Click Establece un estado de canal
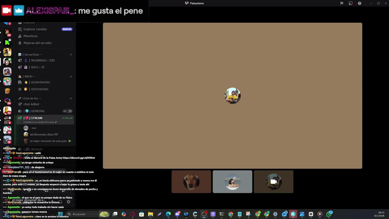 tap(39, 122)
